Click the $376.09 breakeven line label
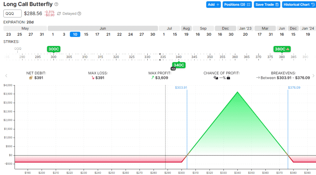 pyautogui.click(x=294, y=87)
